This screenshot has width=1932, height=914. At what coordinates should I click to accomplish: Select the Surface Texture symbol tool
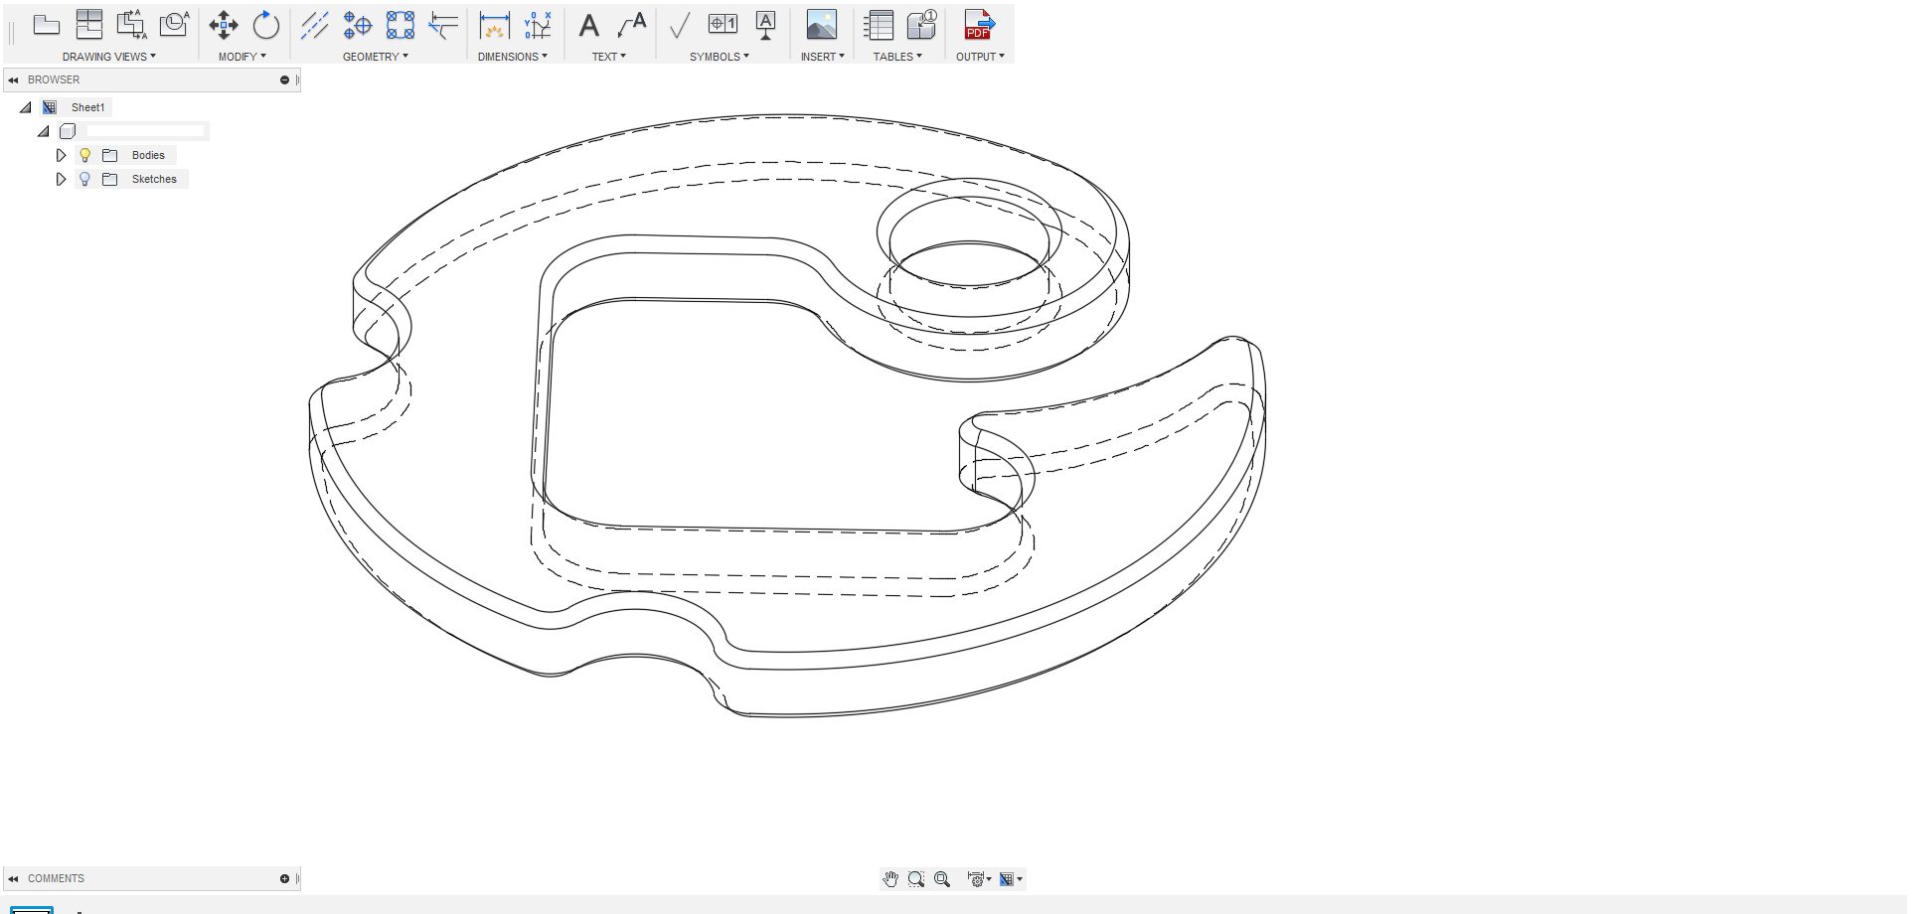point(680,25)
